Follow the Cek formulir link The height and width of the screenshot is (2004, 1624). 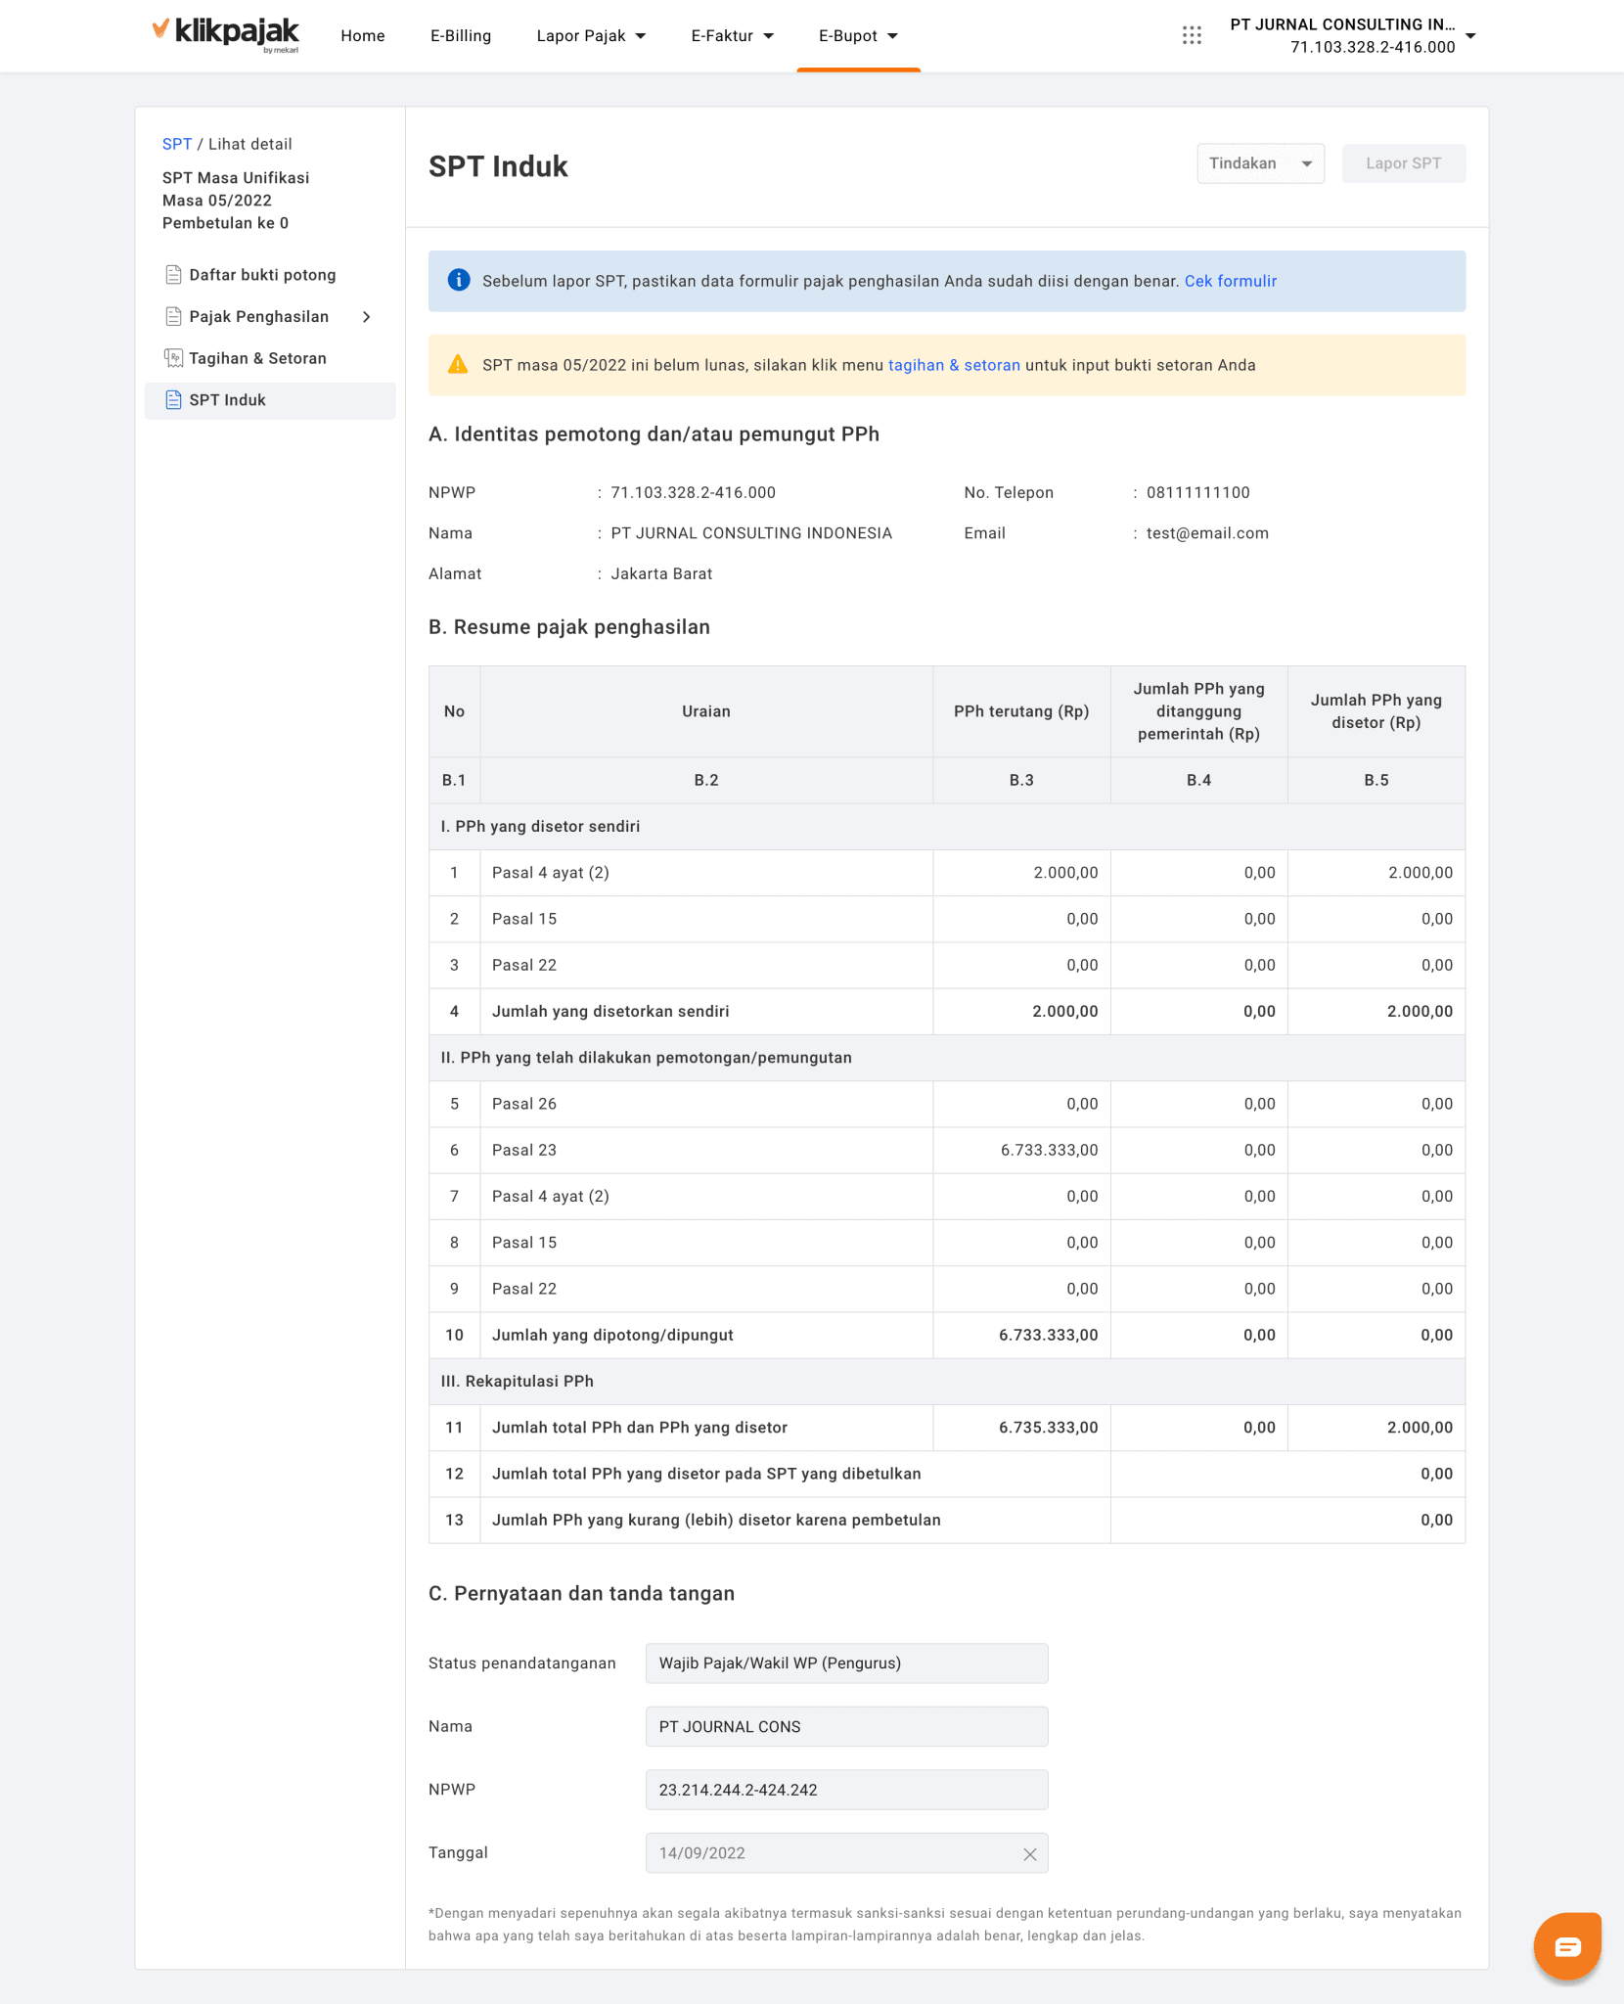pyautogui.click(x=1230, y=281)
